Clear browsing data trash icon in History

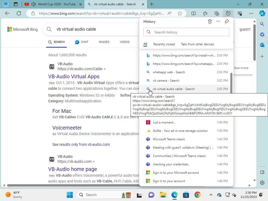(210, 21)
